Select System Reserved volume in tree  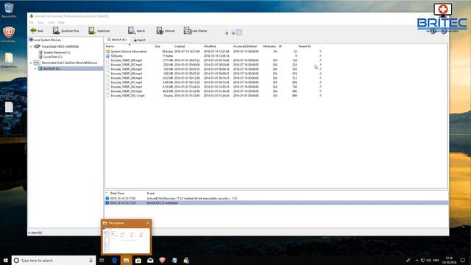(x=57, y=52)
